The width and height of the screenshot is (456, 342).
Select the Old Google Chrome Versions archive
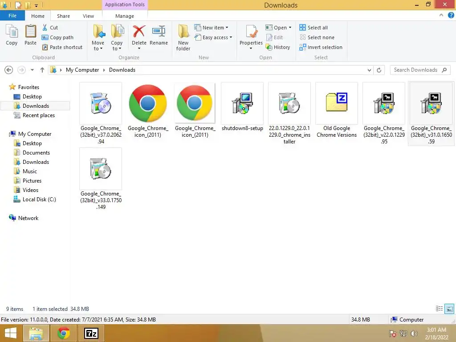337,110
